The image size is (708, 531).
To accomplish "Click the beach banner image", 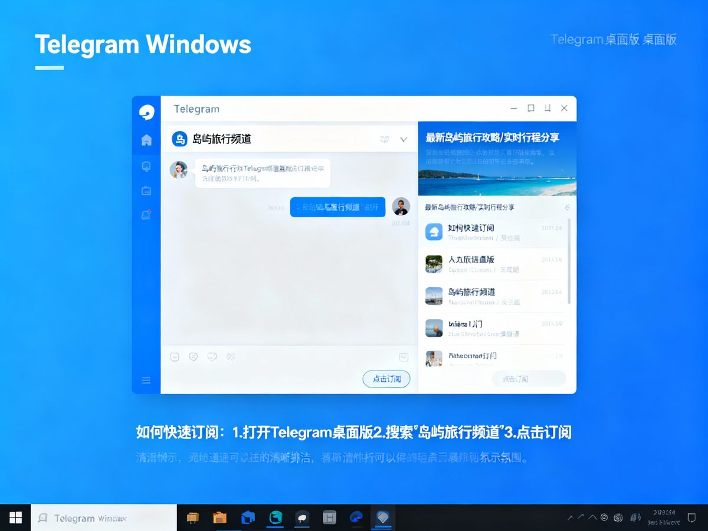I will point(497,174).
